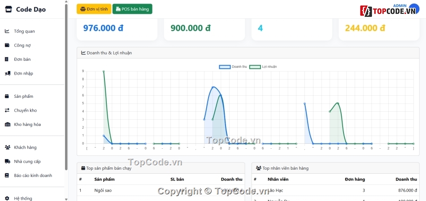This screenshot has height=201, width=426.
Task: Click the Doanh thu point at value 7
Action: click(x=213, y=87)
